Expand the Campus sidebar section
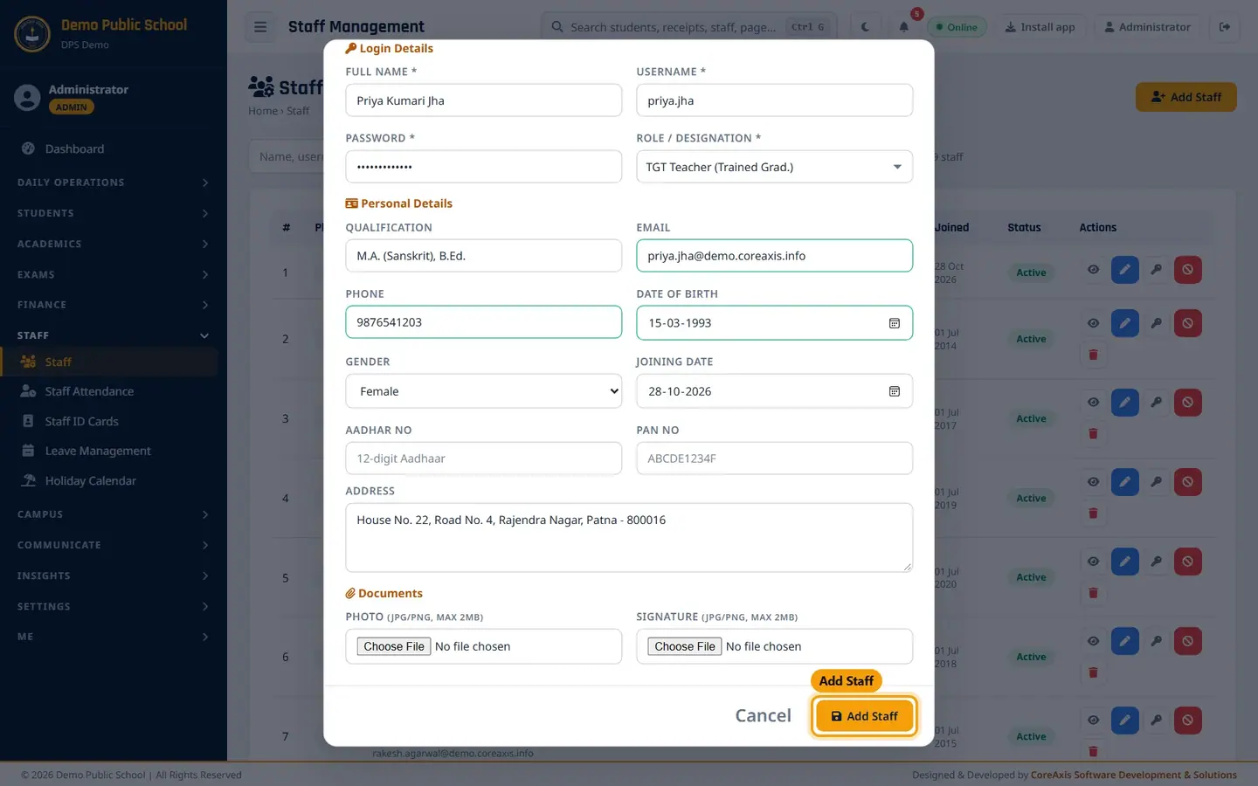Image resolution: width=1258 pixels, height=786 pixels. pyautogui.click(x=114, y=514)
